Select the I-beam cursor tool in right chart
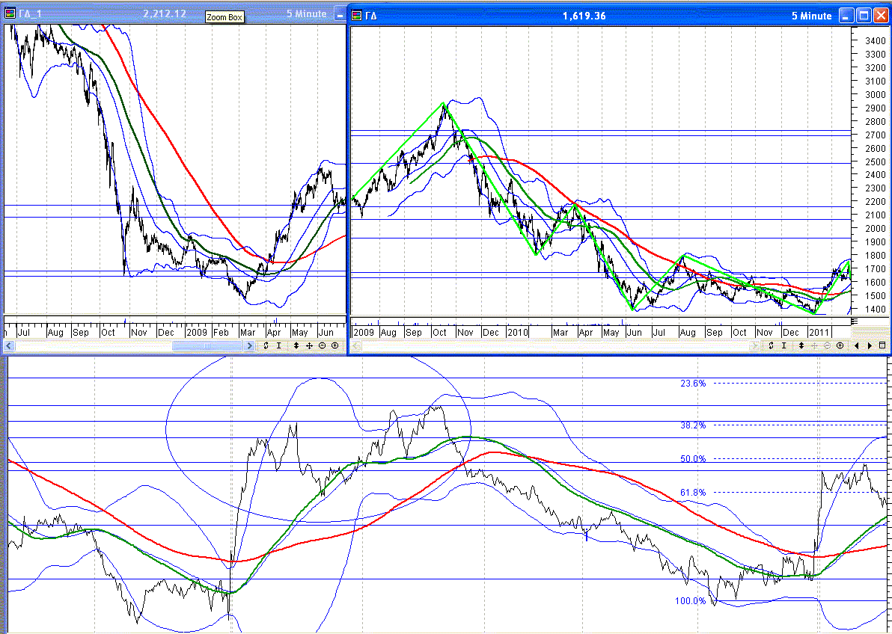The image size is (892, 634). tap(784, 346)
